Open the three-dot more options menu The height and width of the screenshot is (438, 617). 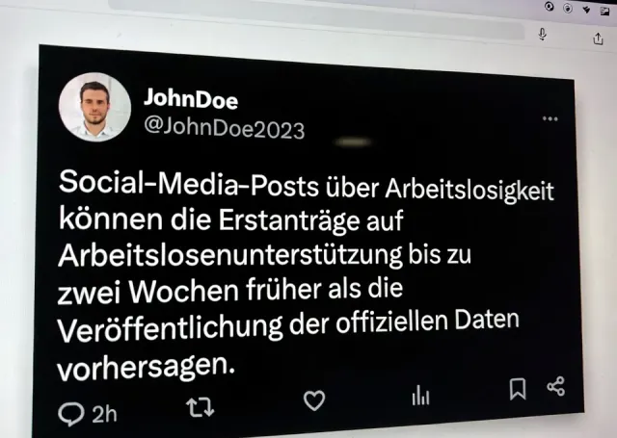coord(550,118)
